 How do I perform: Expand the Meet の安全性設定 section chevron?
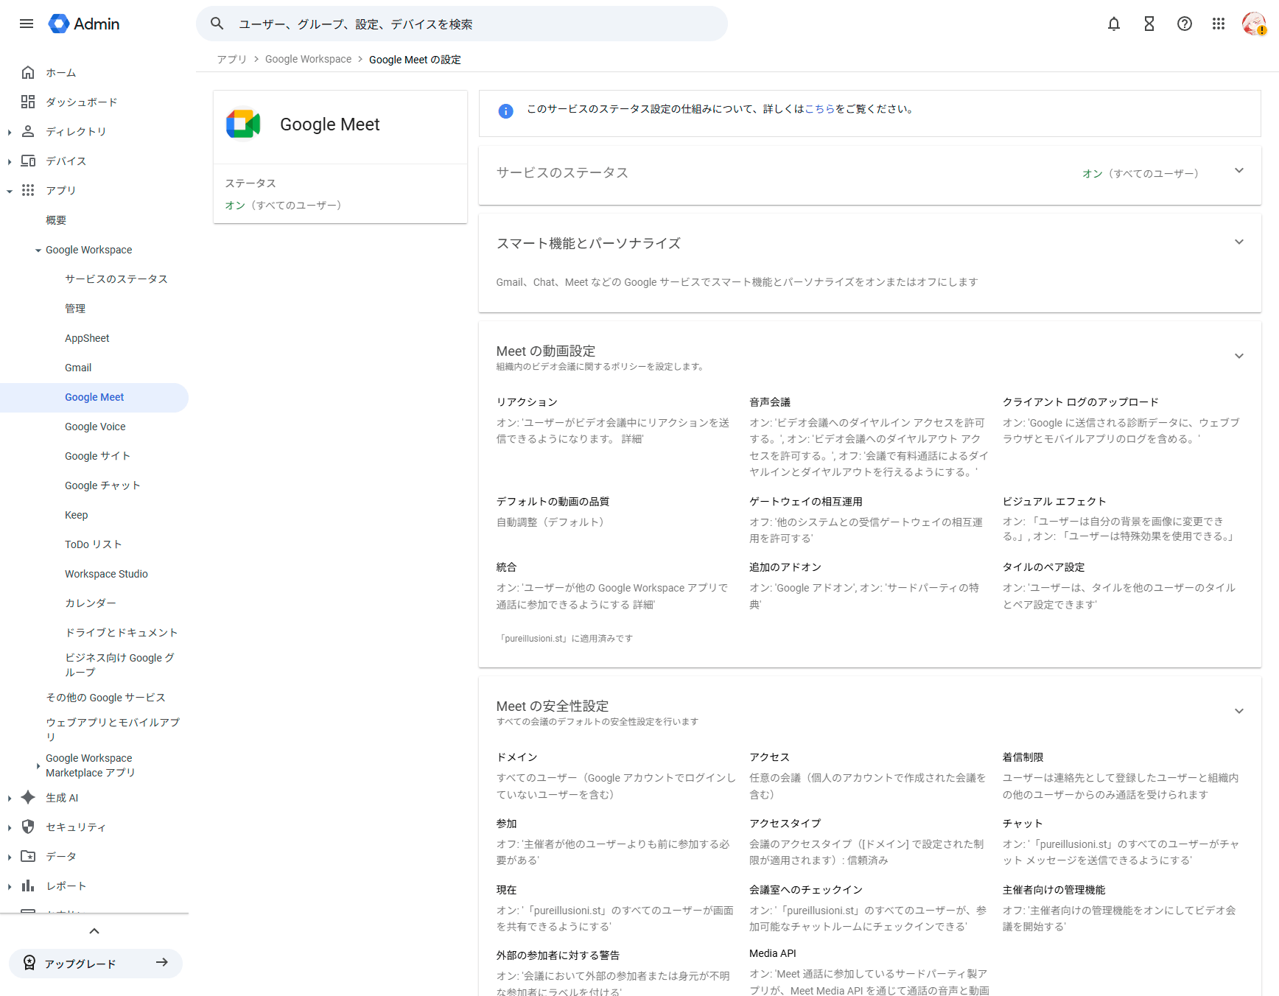(x=1238, y=711)
